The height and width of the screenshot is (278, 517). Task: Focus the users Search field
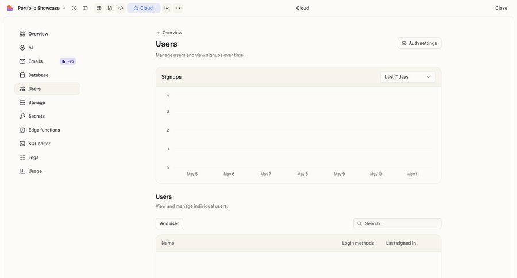[x=397, y=223]
